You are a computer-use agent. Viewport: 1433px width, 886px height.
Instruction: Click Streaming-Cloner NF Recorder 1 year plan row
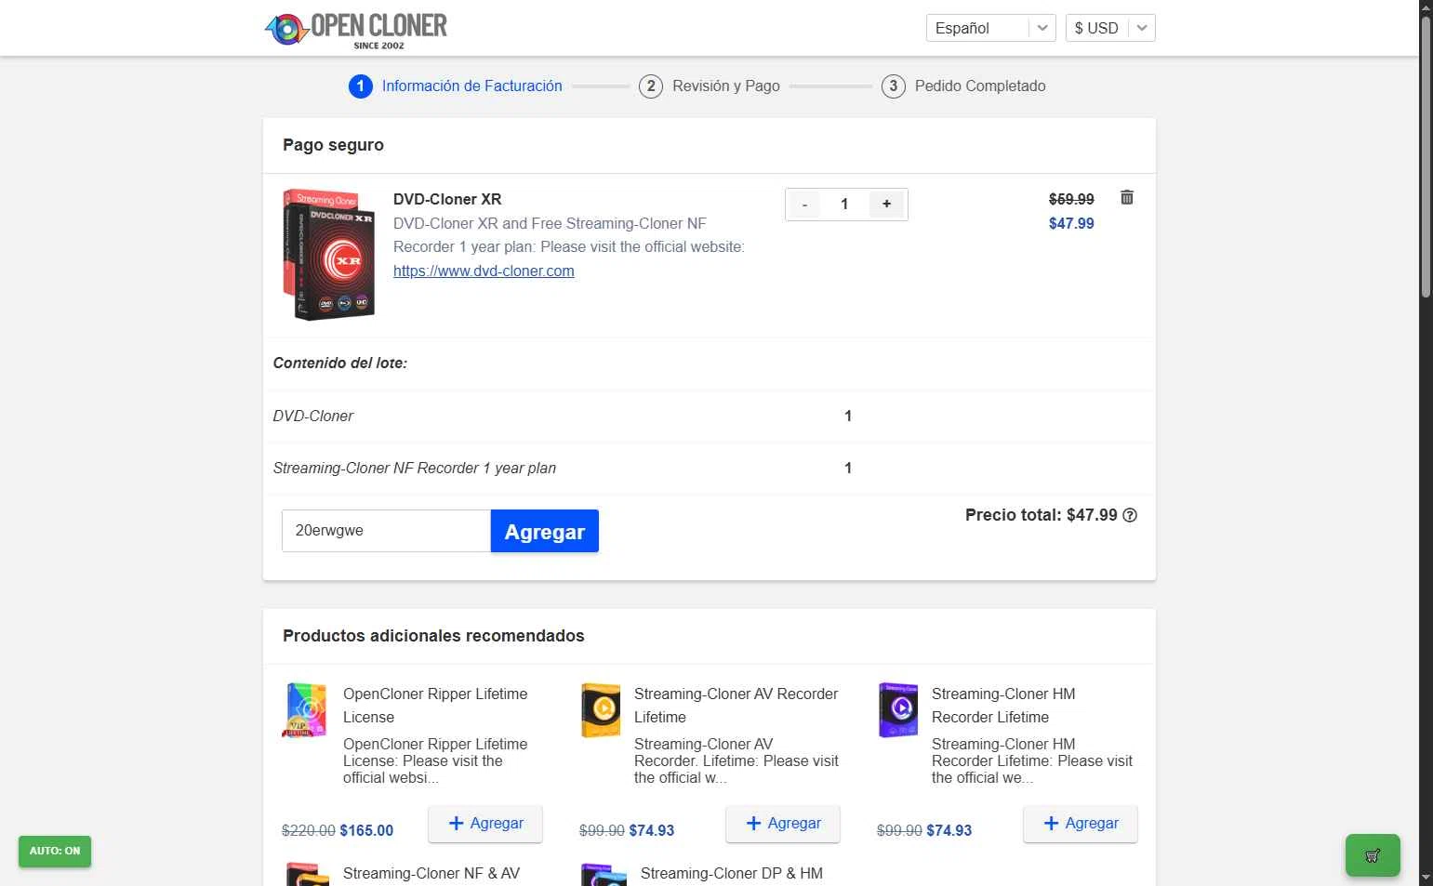(709, 469)
